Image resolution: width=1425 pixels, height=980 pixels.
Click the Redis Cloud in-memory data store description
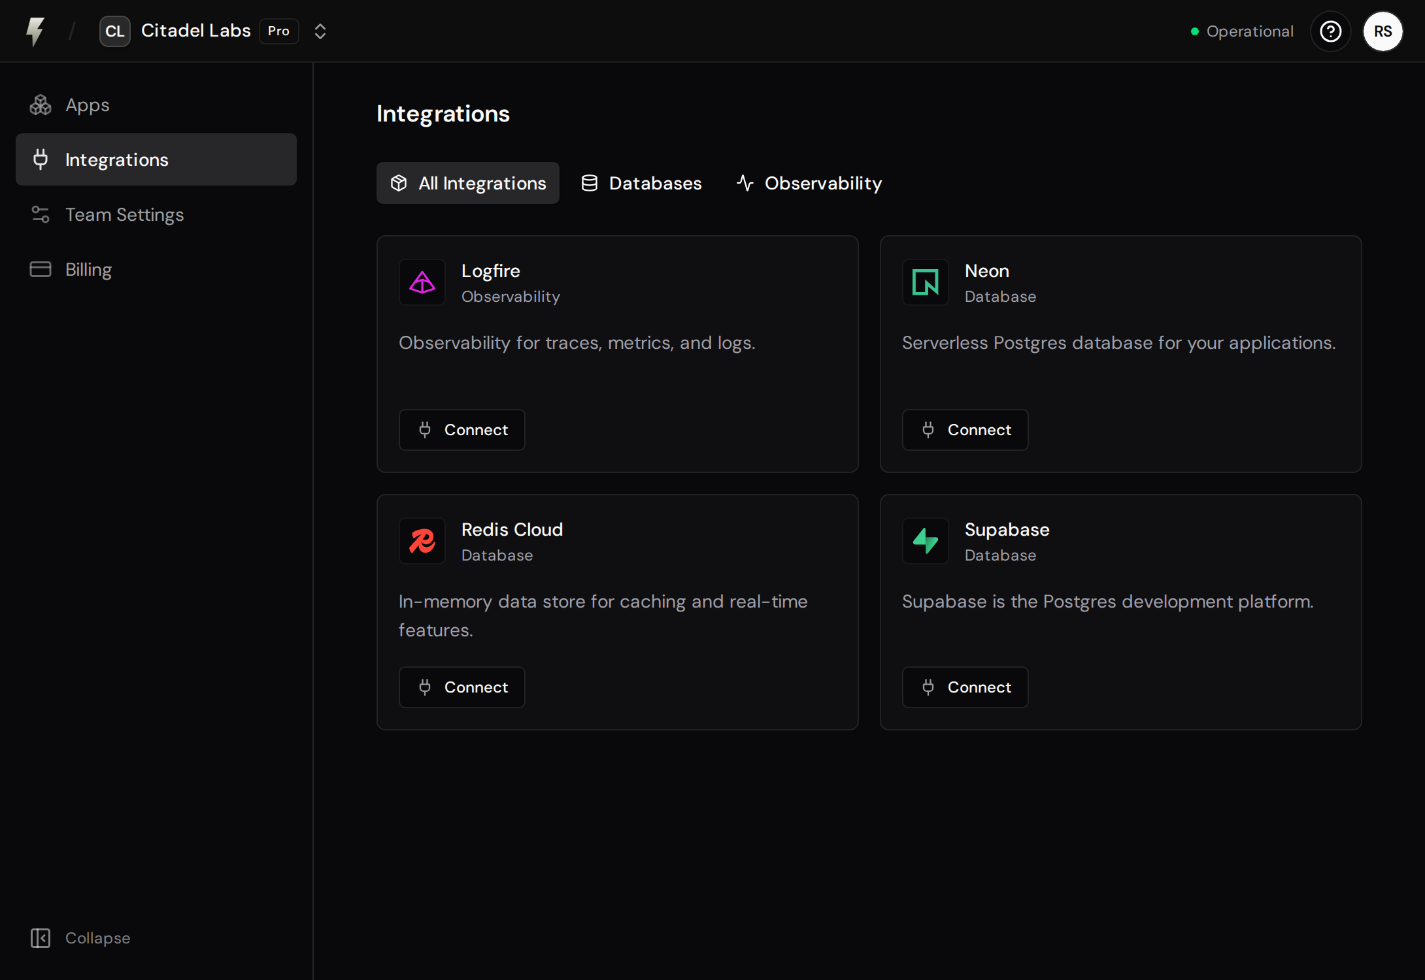603,615
